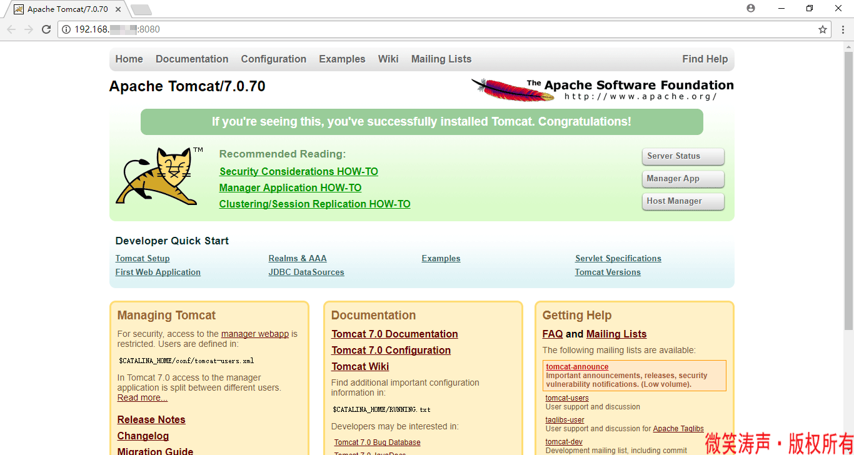
Task: Open Examples link under Developer Quick Start
Action: pos(441,258)
